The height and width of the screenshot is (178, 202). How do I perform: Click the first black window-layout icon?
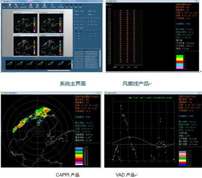67,5
